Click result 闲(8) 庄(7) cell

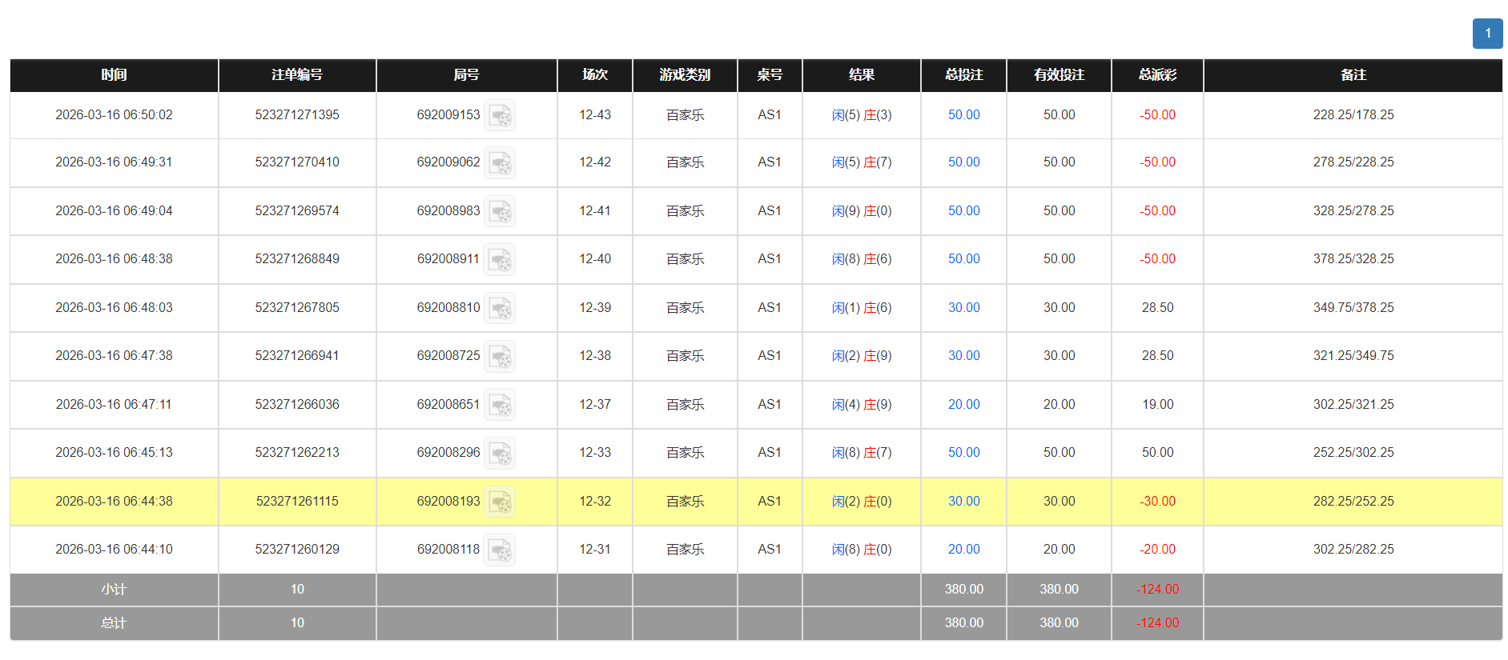[x=862, y=453]
